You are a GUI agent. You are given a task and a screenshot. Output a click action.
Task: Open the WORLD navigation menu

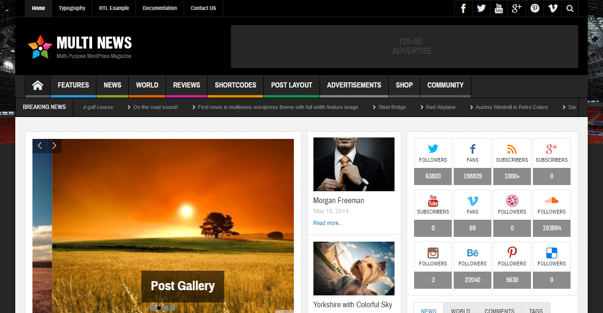pyautogui.click(x=147, y=86)
